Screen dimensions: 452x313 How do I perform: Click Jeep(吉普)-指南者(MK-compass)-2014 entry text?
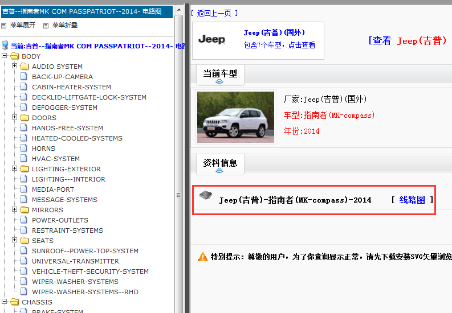pyautogui.click(x=295, y=200)
